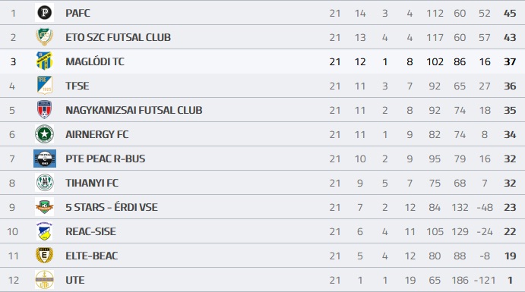525x292 pixels.
Task: Open the 5 Stars - Érdi VSE badge
Action: pyautogui.click(x=45, y=207)
